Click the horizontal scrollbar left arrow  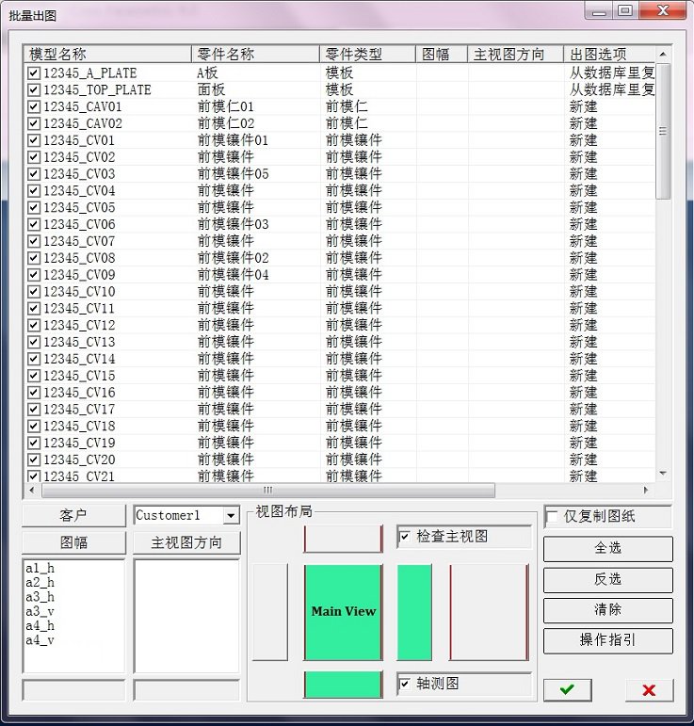[x=31, y=490]
